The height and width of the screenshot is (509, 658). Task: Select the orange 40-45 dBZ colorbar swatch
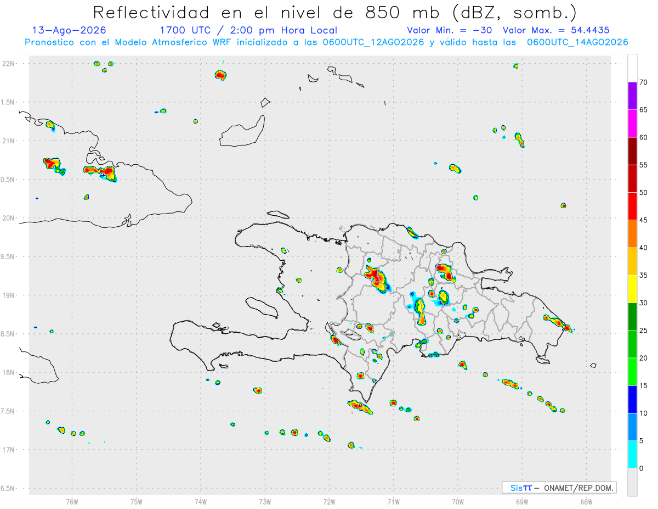[x=632, y=234]
